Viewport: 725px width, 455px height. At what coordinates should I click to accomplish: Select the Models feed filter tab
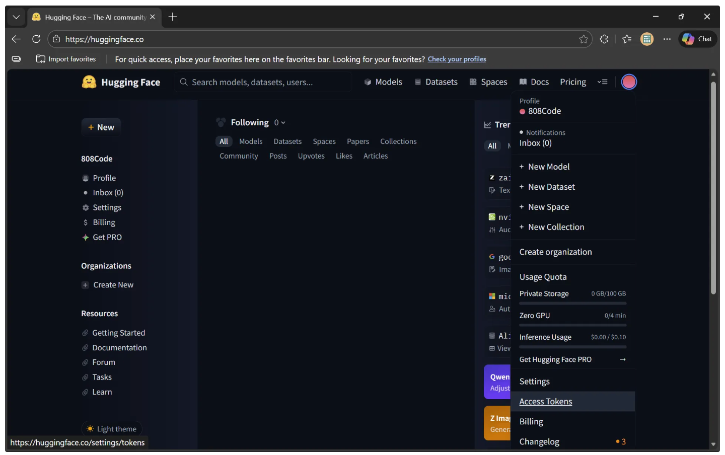click(251, 141)
